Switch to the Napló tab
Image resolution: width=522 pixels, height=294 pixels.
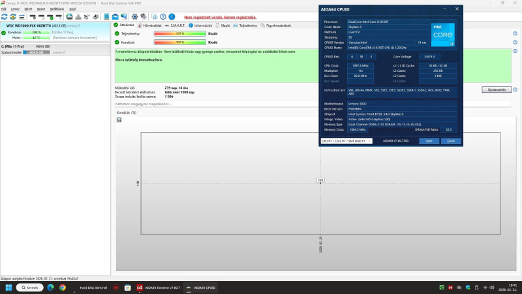point(223,25)
